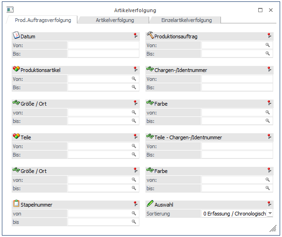Click the resize grip in window corner
The width and height of the screenshot is (282, 237).
coord(273,228)
